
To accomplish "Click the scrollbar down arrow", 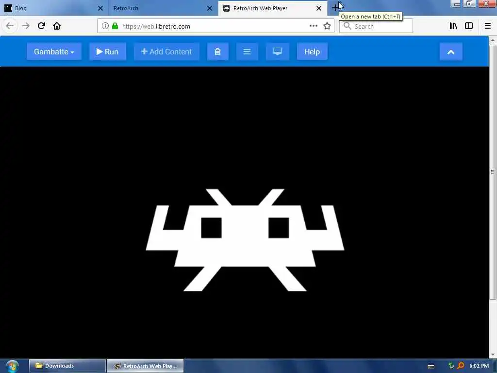I will (x=493, y=355).
